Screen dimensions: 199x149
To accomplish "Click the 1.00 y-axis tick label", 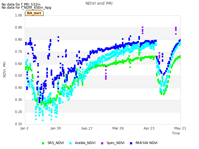I will (19, 15).
